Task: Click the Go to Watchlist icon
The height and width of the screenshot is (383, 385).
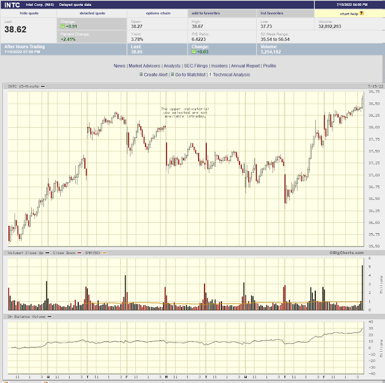Action: click(173, 74)
